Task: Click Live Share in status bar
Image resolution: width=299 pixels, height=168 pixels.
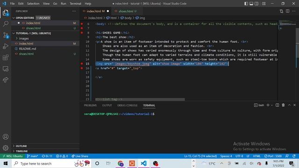Action: (x=80, y=156)
